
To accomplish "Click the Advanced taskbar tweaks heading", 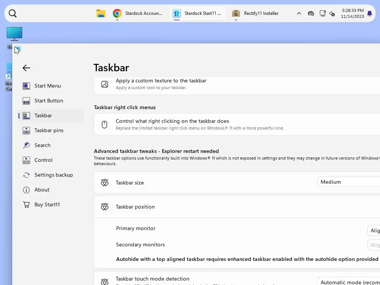I will pos(156,151).
